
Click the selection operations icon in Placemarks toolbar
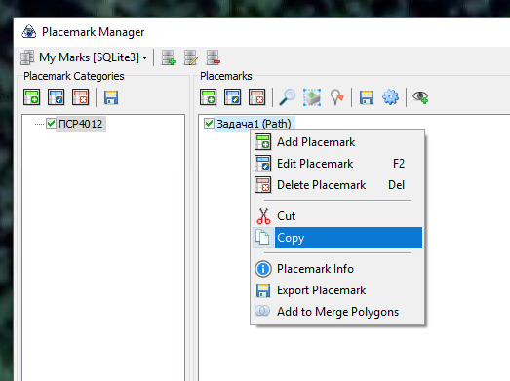(312, 97)
